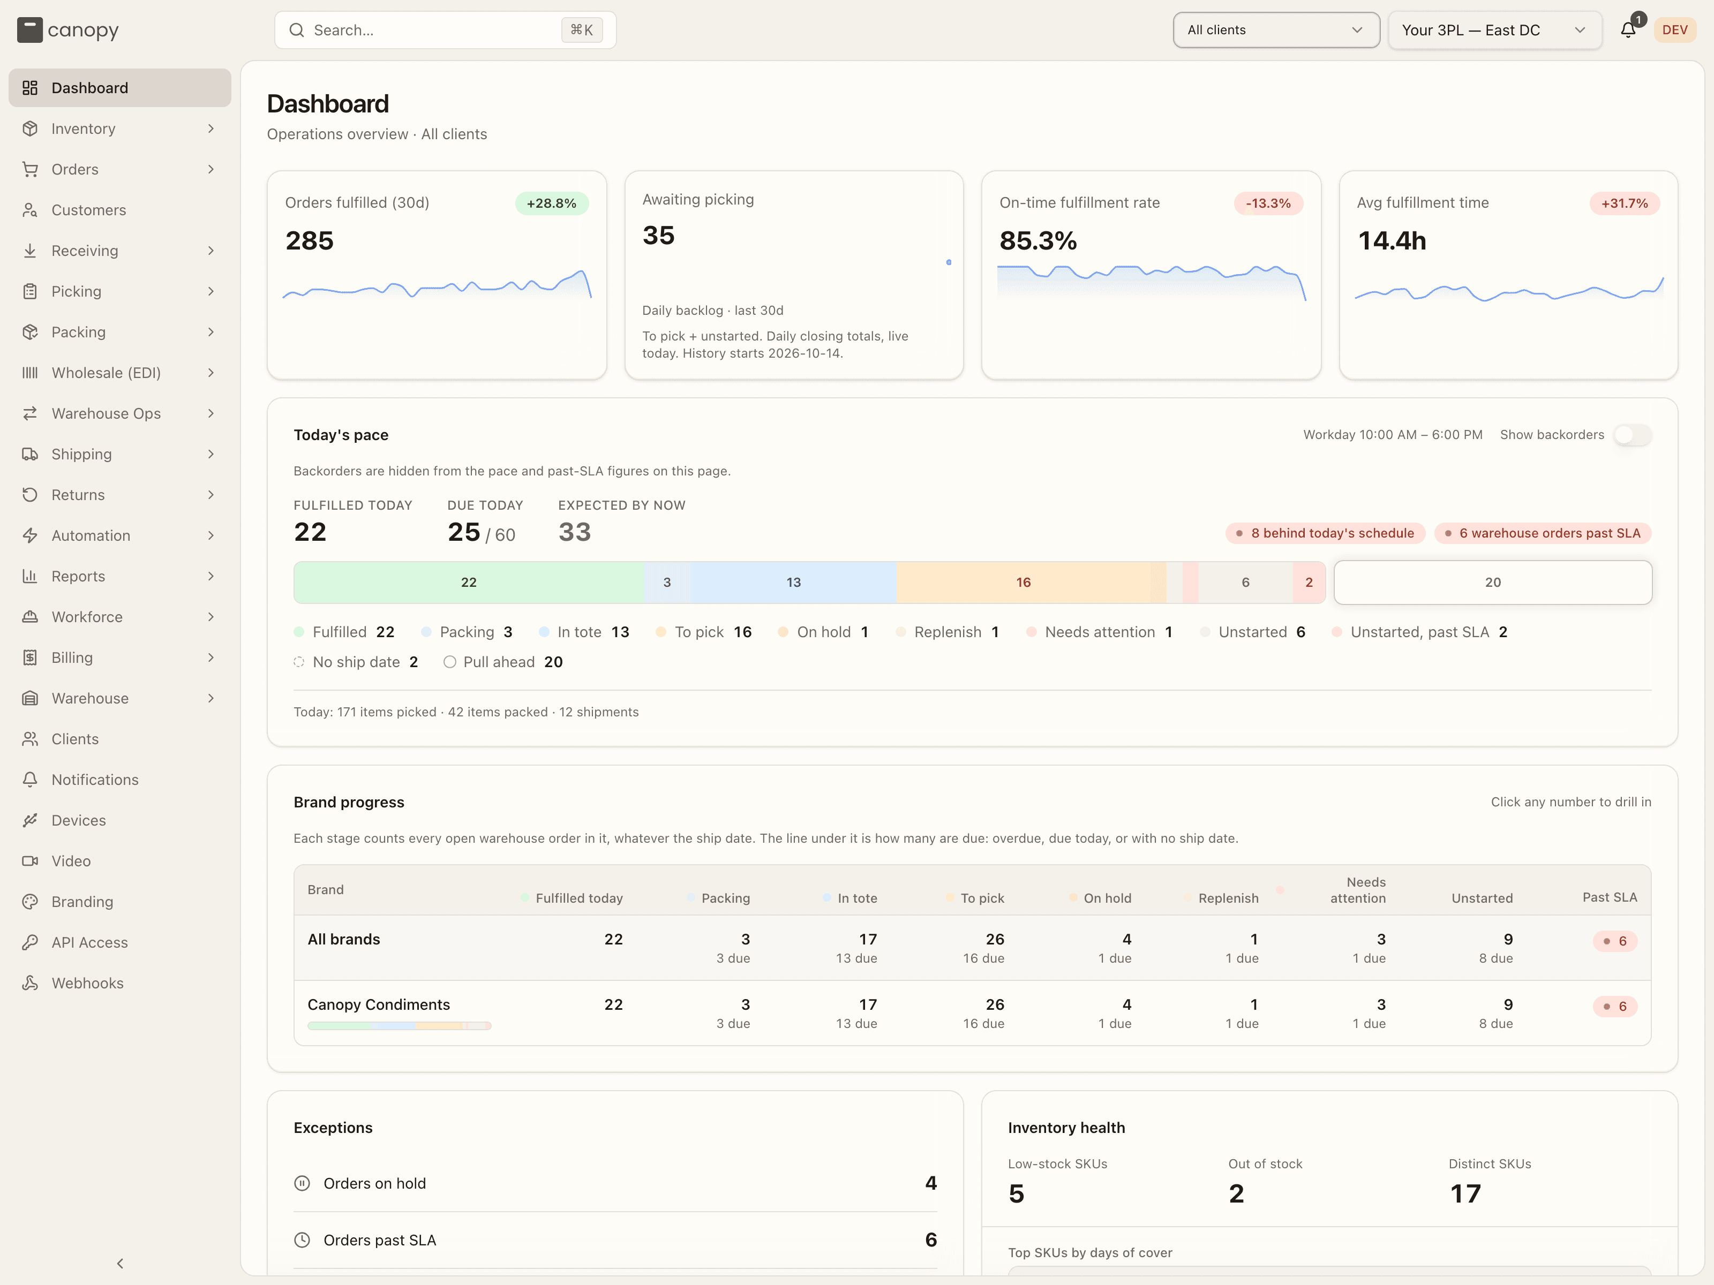Viewport: 1714px width, 1285px height.
Task: Click the Picking clipboard icon
Action: (x=30, y=291)
